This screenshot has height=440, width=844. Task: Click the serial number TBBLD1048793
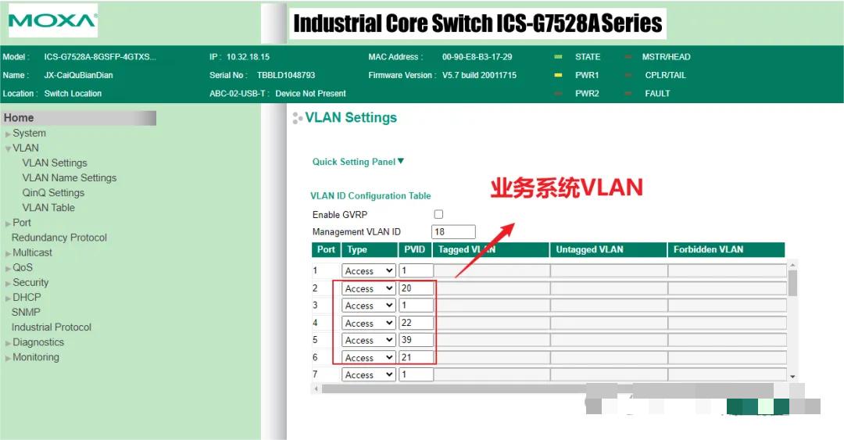tap(286, 75)
